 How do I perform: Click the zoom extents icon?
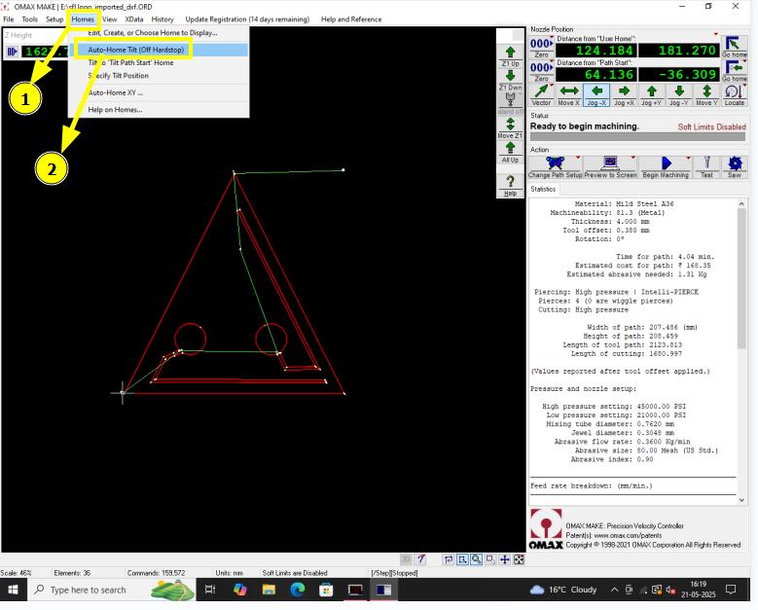pyautogui.click(x=519, y=559)
